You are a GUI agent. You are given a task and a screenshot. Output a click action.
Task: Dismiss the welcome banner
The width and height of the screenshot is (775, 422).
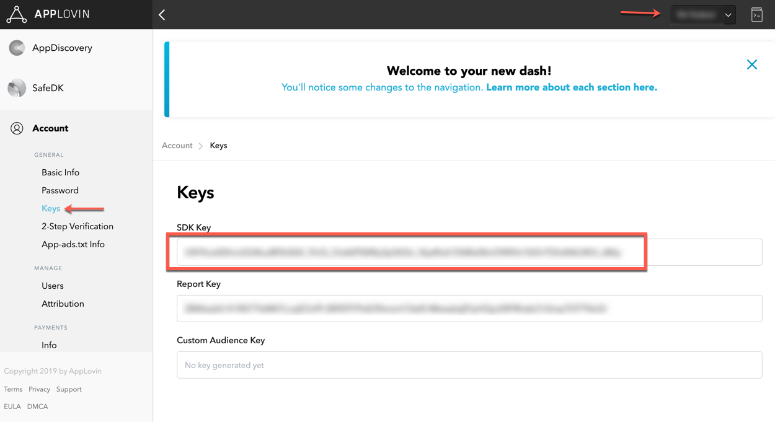click(751, 64)
